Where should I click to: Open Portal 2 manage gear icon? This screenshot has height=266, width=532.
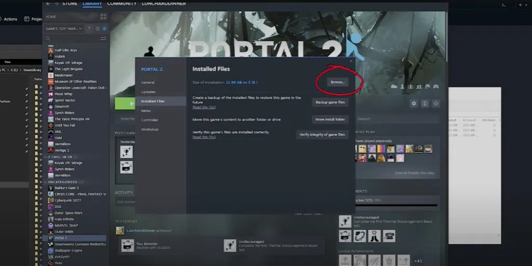click(x=414, y=104)
